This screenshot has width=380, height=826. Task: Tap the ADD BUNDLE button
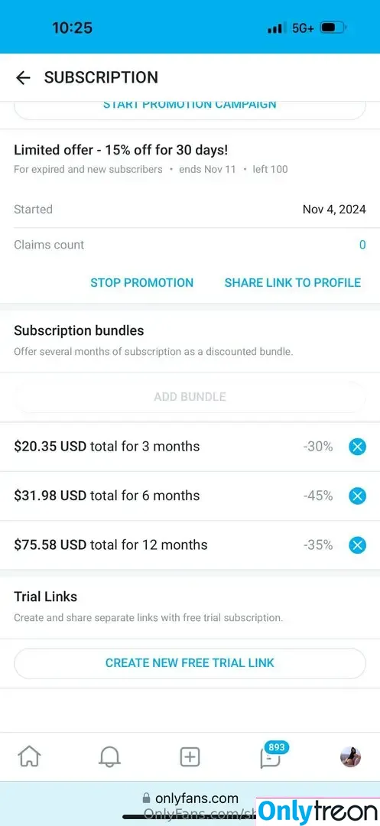click(190, 397)
